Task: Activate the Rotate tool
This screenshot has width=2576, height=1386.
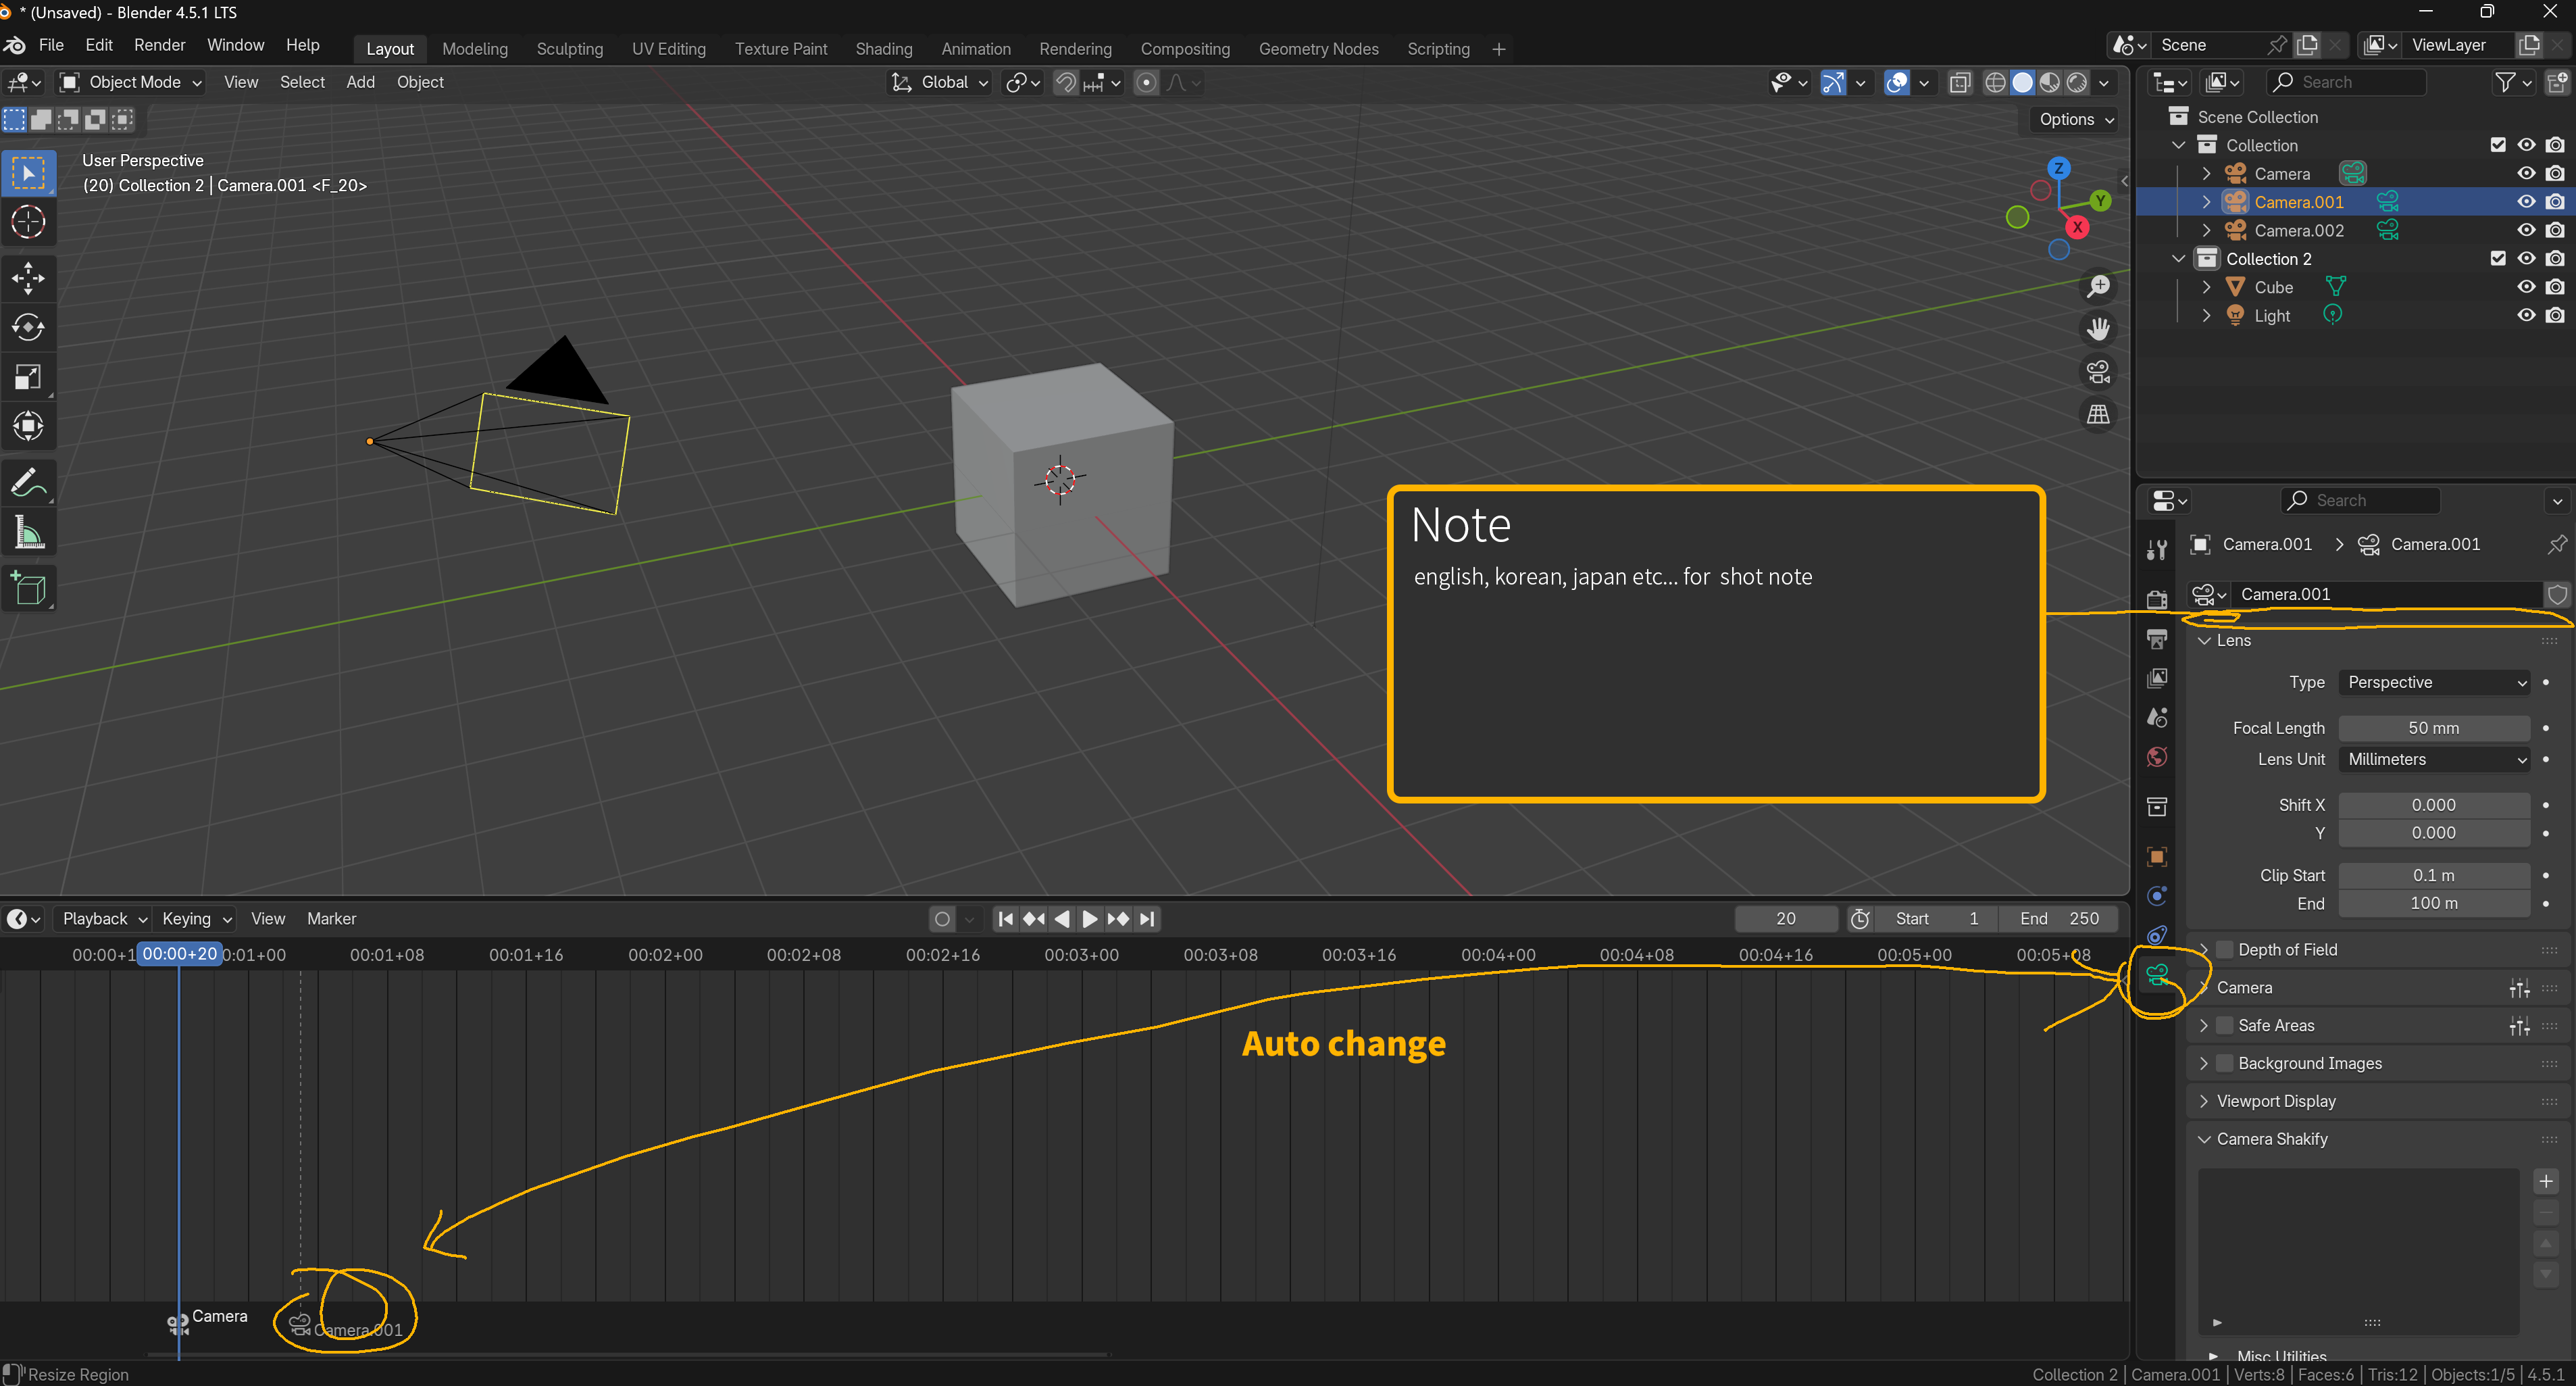Action: [x=28, y=327]
